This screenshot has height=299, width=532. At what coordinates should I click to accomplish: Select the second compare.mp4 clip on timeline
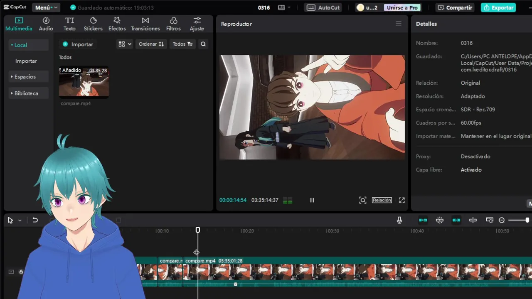coord(357,272)
